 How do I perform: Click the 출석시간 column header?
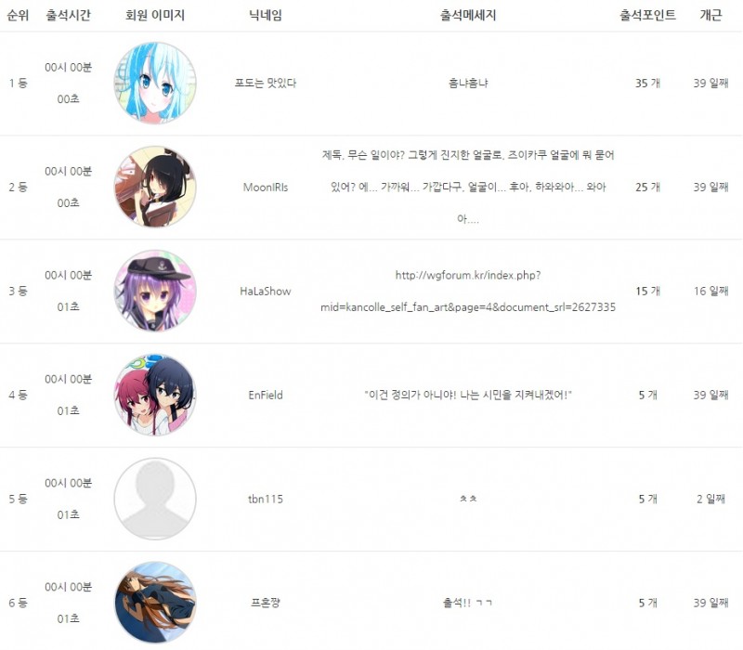click(x=68, y=15)
